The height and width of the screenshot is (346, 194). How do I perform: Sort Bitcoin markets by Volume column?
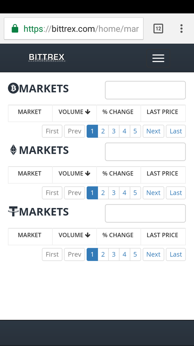pyautogui.click(x=74, y=112)
